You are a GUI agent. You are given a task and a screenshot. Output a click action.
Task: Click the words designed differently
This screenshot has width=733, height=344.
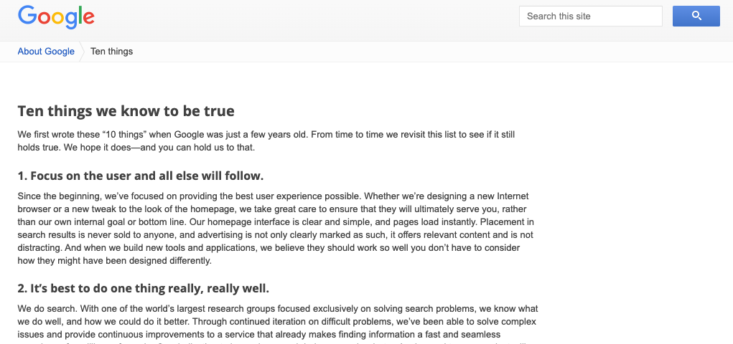174,260
